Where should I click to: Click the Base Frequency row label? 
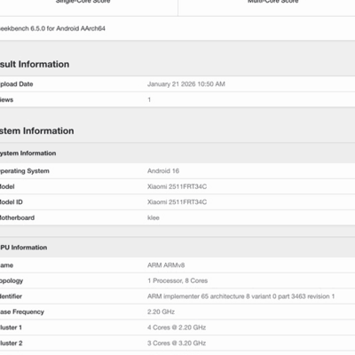point(22,312)
